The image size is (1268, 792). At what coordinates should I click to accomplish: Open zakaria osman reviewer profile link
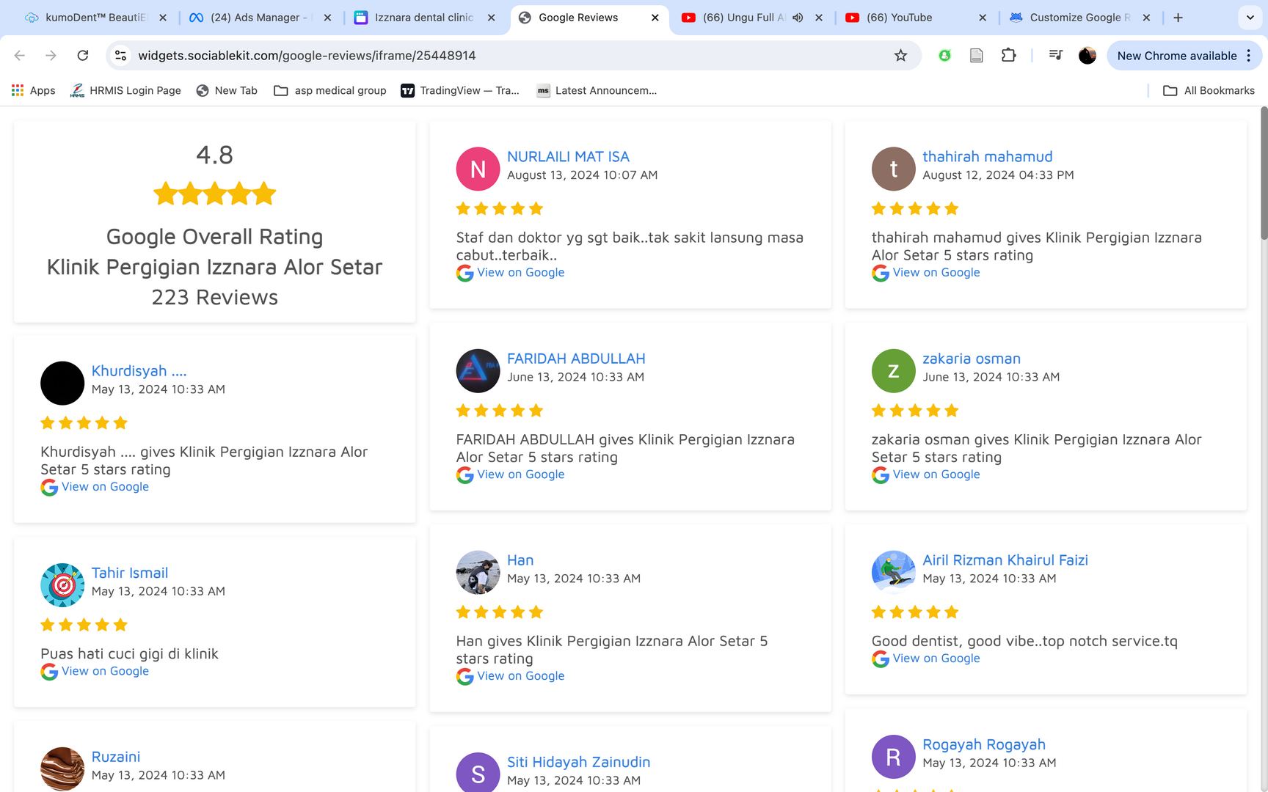(x=971, y=359)
